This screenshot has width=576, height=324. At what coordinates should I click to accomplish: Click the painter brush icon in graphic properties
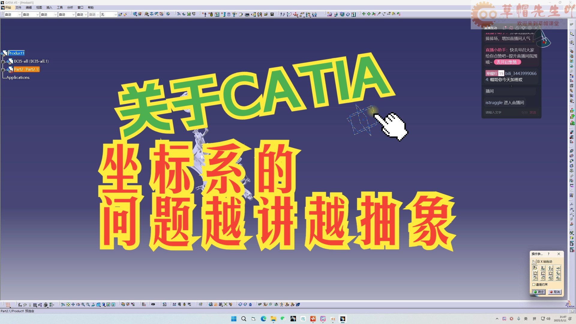[120, 14]
